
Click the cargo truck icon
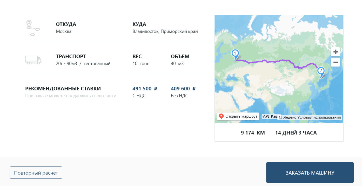click(33, 60)
